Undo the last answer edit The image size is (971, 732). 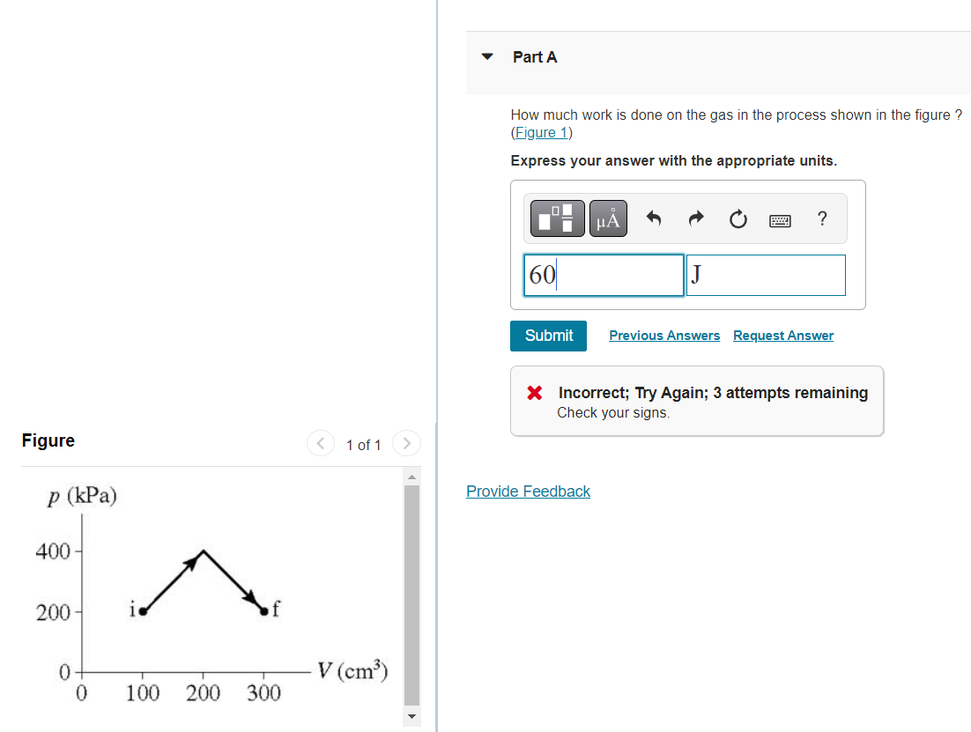coord(653,218)
